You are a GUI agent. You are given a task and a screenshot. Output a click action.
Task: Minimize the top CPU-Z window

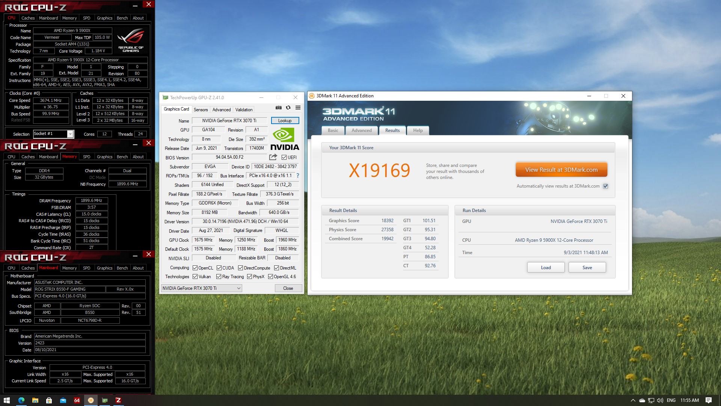[135, 5]
